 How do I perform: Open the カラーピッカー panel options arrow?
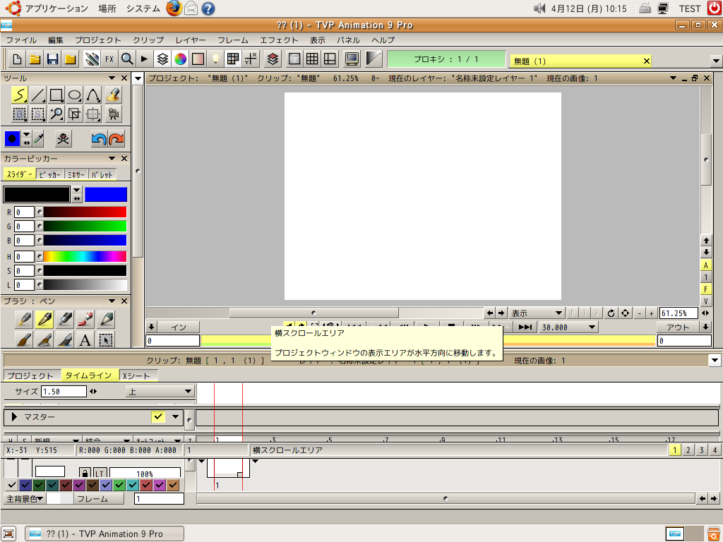click(x=112, y=158)
